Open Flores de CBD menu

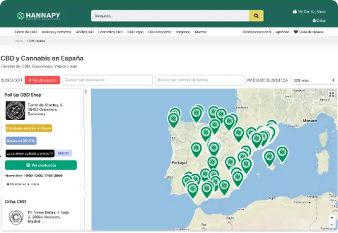(26, 32)
